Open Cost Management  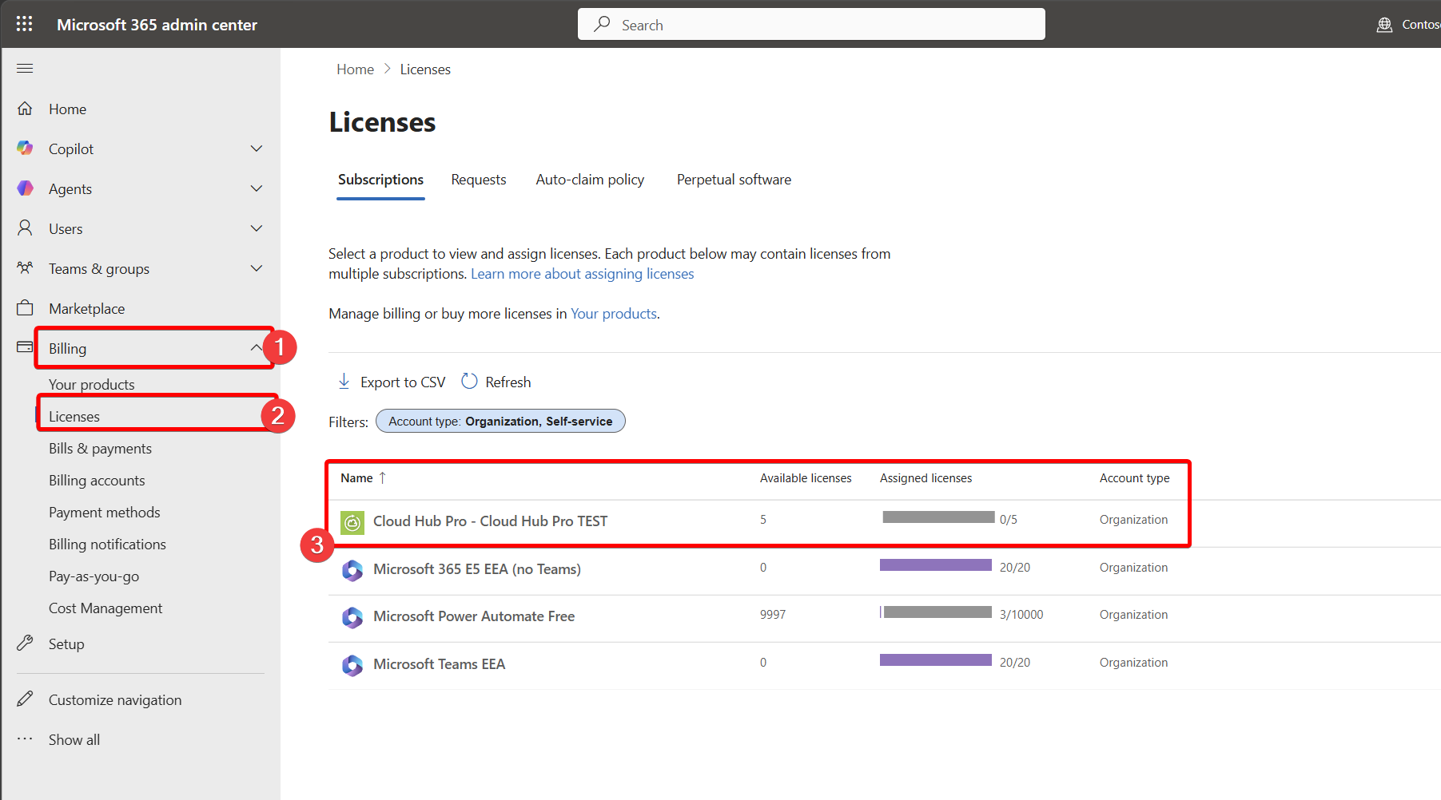click(105, 608)
